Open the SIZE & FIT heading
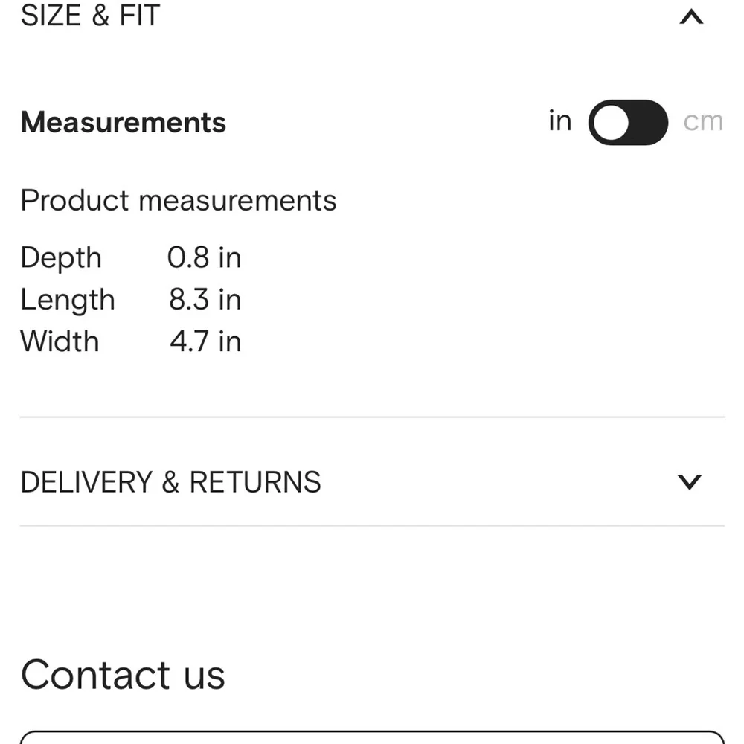The image size is (744, 744). 90,15
